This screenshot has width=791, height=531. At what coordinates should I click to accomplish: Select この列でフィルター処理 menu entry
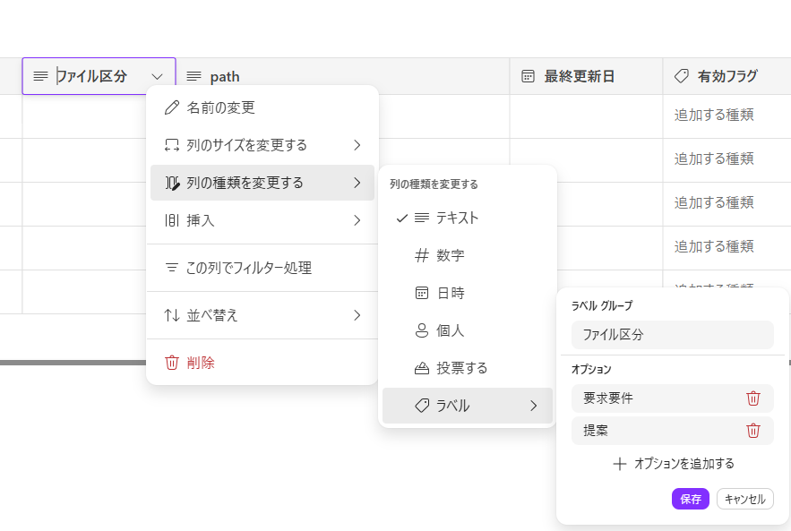(x=262, y=268)
